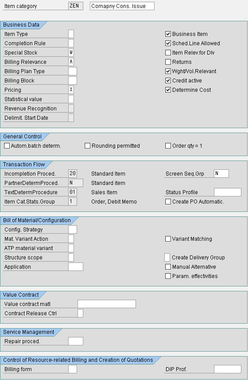Check the Variant Matching box

click(x=168, y=239)
